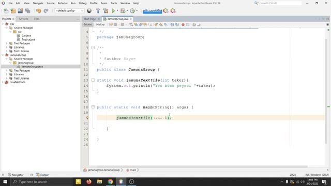Open the Run menu

coord(73,3)
